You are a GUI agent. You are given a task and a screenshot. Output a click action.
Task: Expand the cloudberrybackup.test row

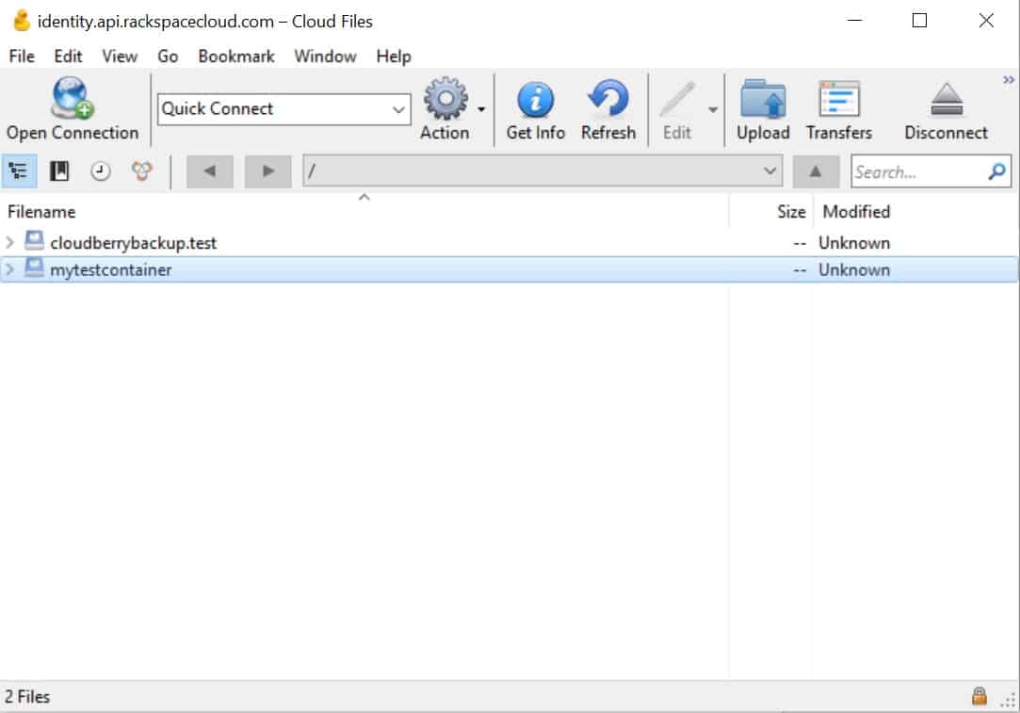[x=9, y=243]
